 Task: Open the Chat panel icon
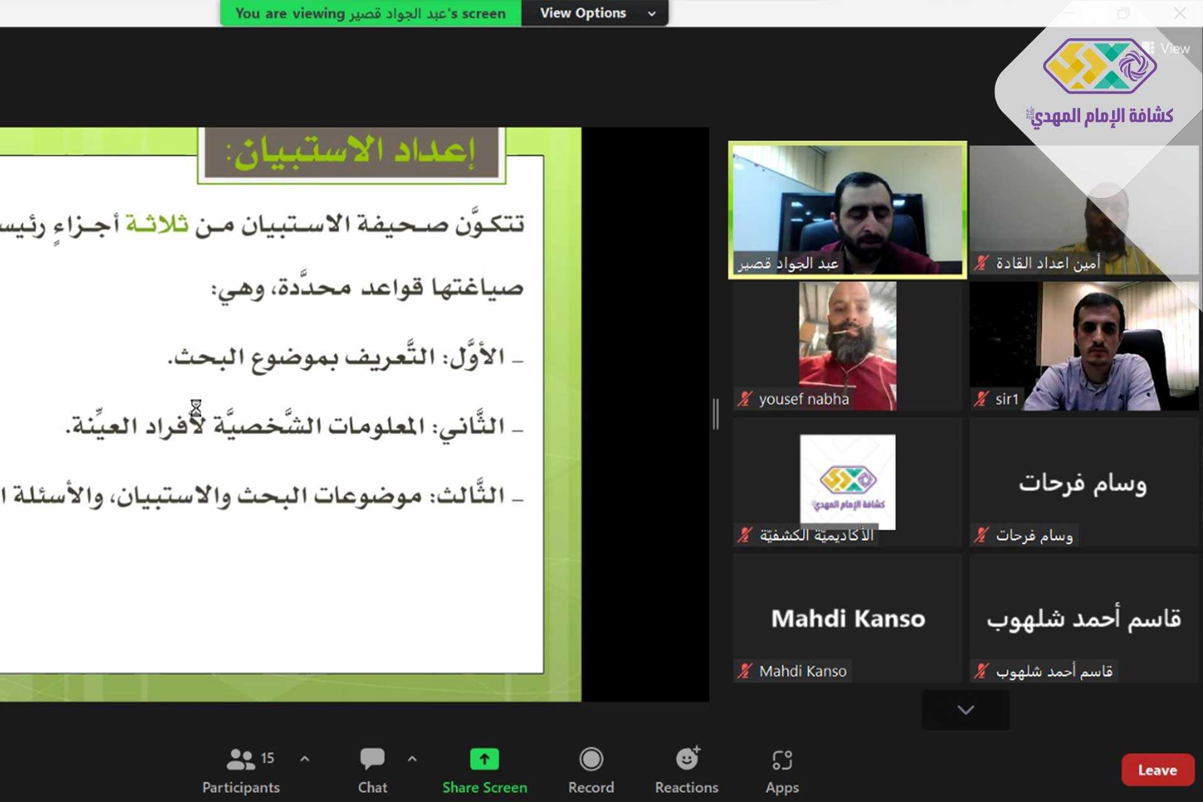372,759
